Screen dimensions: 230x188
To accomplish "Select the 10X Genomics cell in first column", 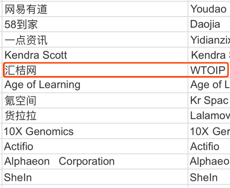I will 95,131.
